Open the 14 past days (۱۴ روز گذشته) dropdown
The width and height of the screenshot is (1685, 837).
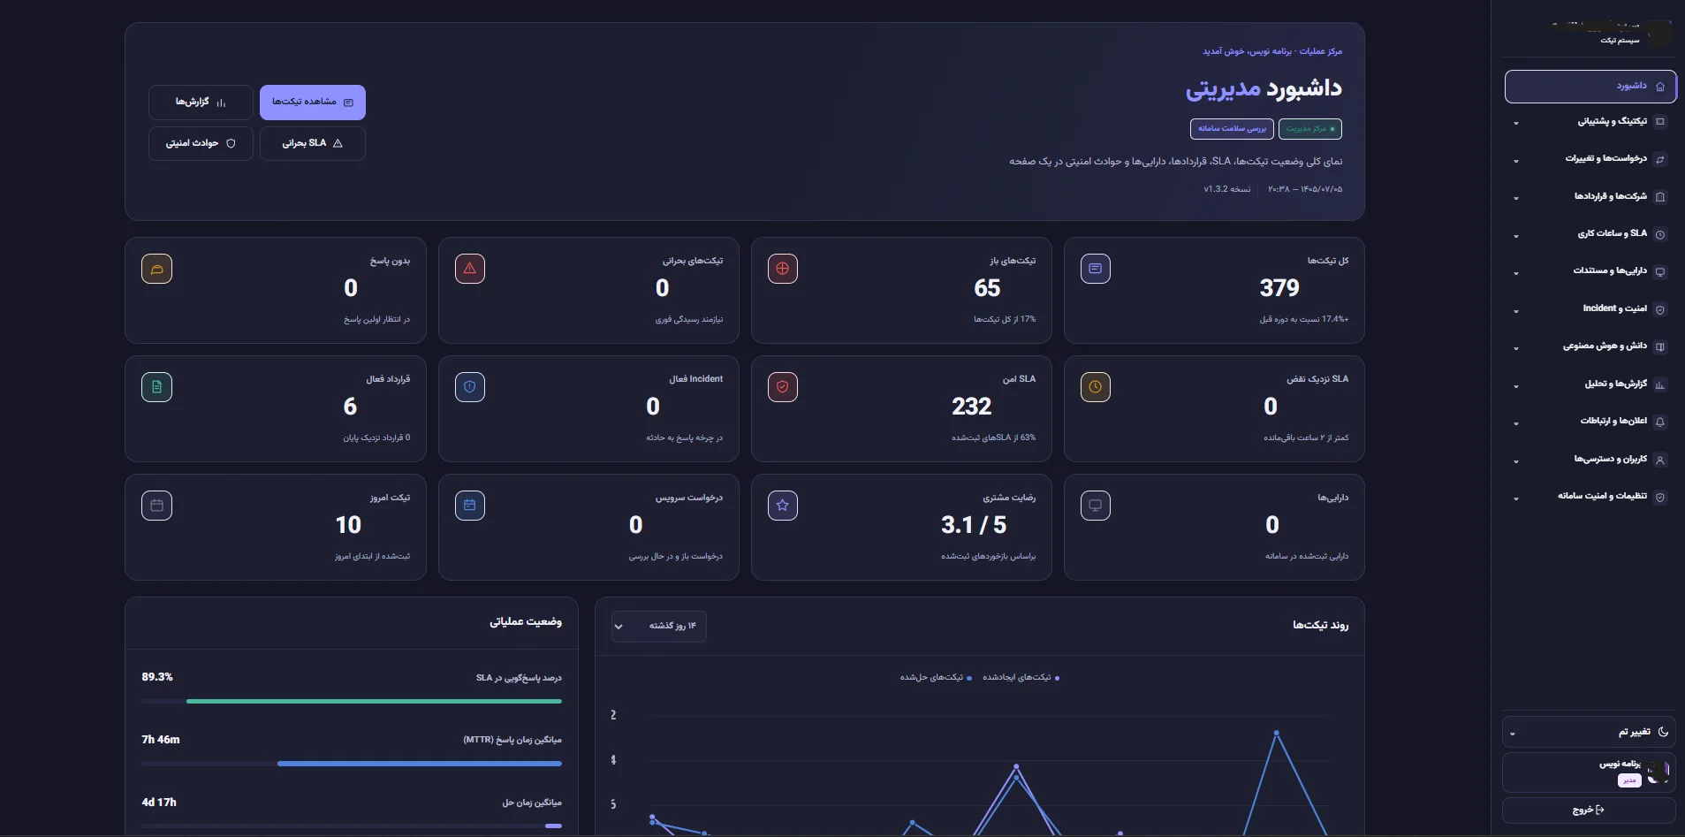[659, 627]
